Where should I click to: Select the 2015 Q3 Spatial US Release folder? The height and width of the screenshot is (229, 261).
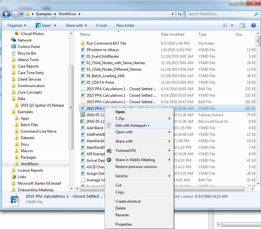click(x=42, y=105)
